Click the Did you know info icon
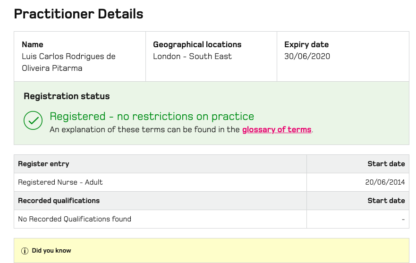The width and height of the screenshot is (416, 263). click(x=25, y=251)
